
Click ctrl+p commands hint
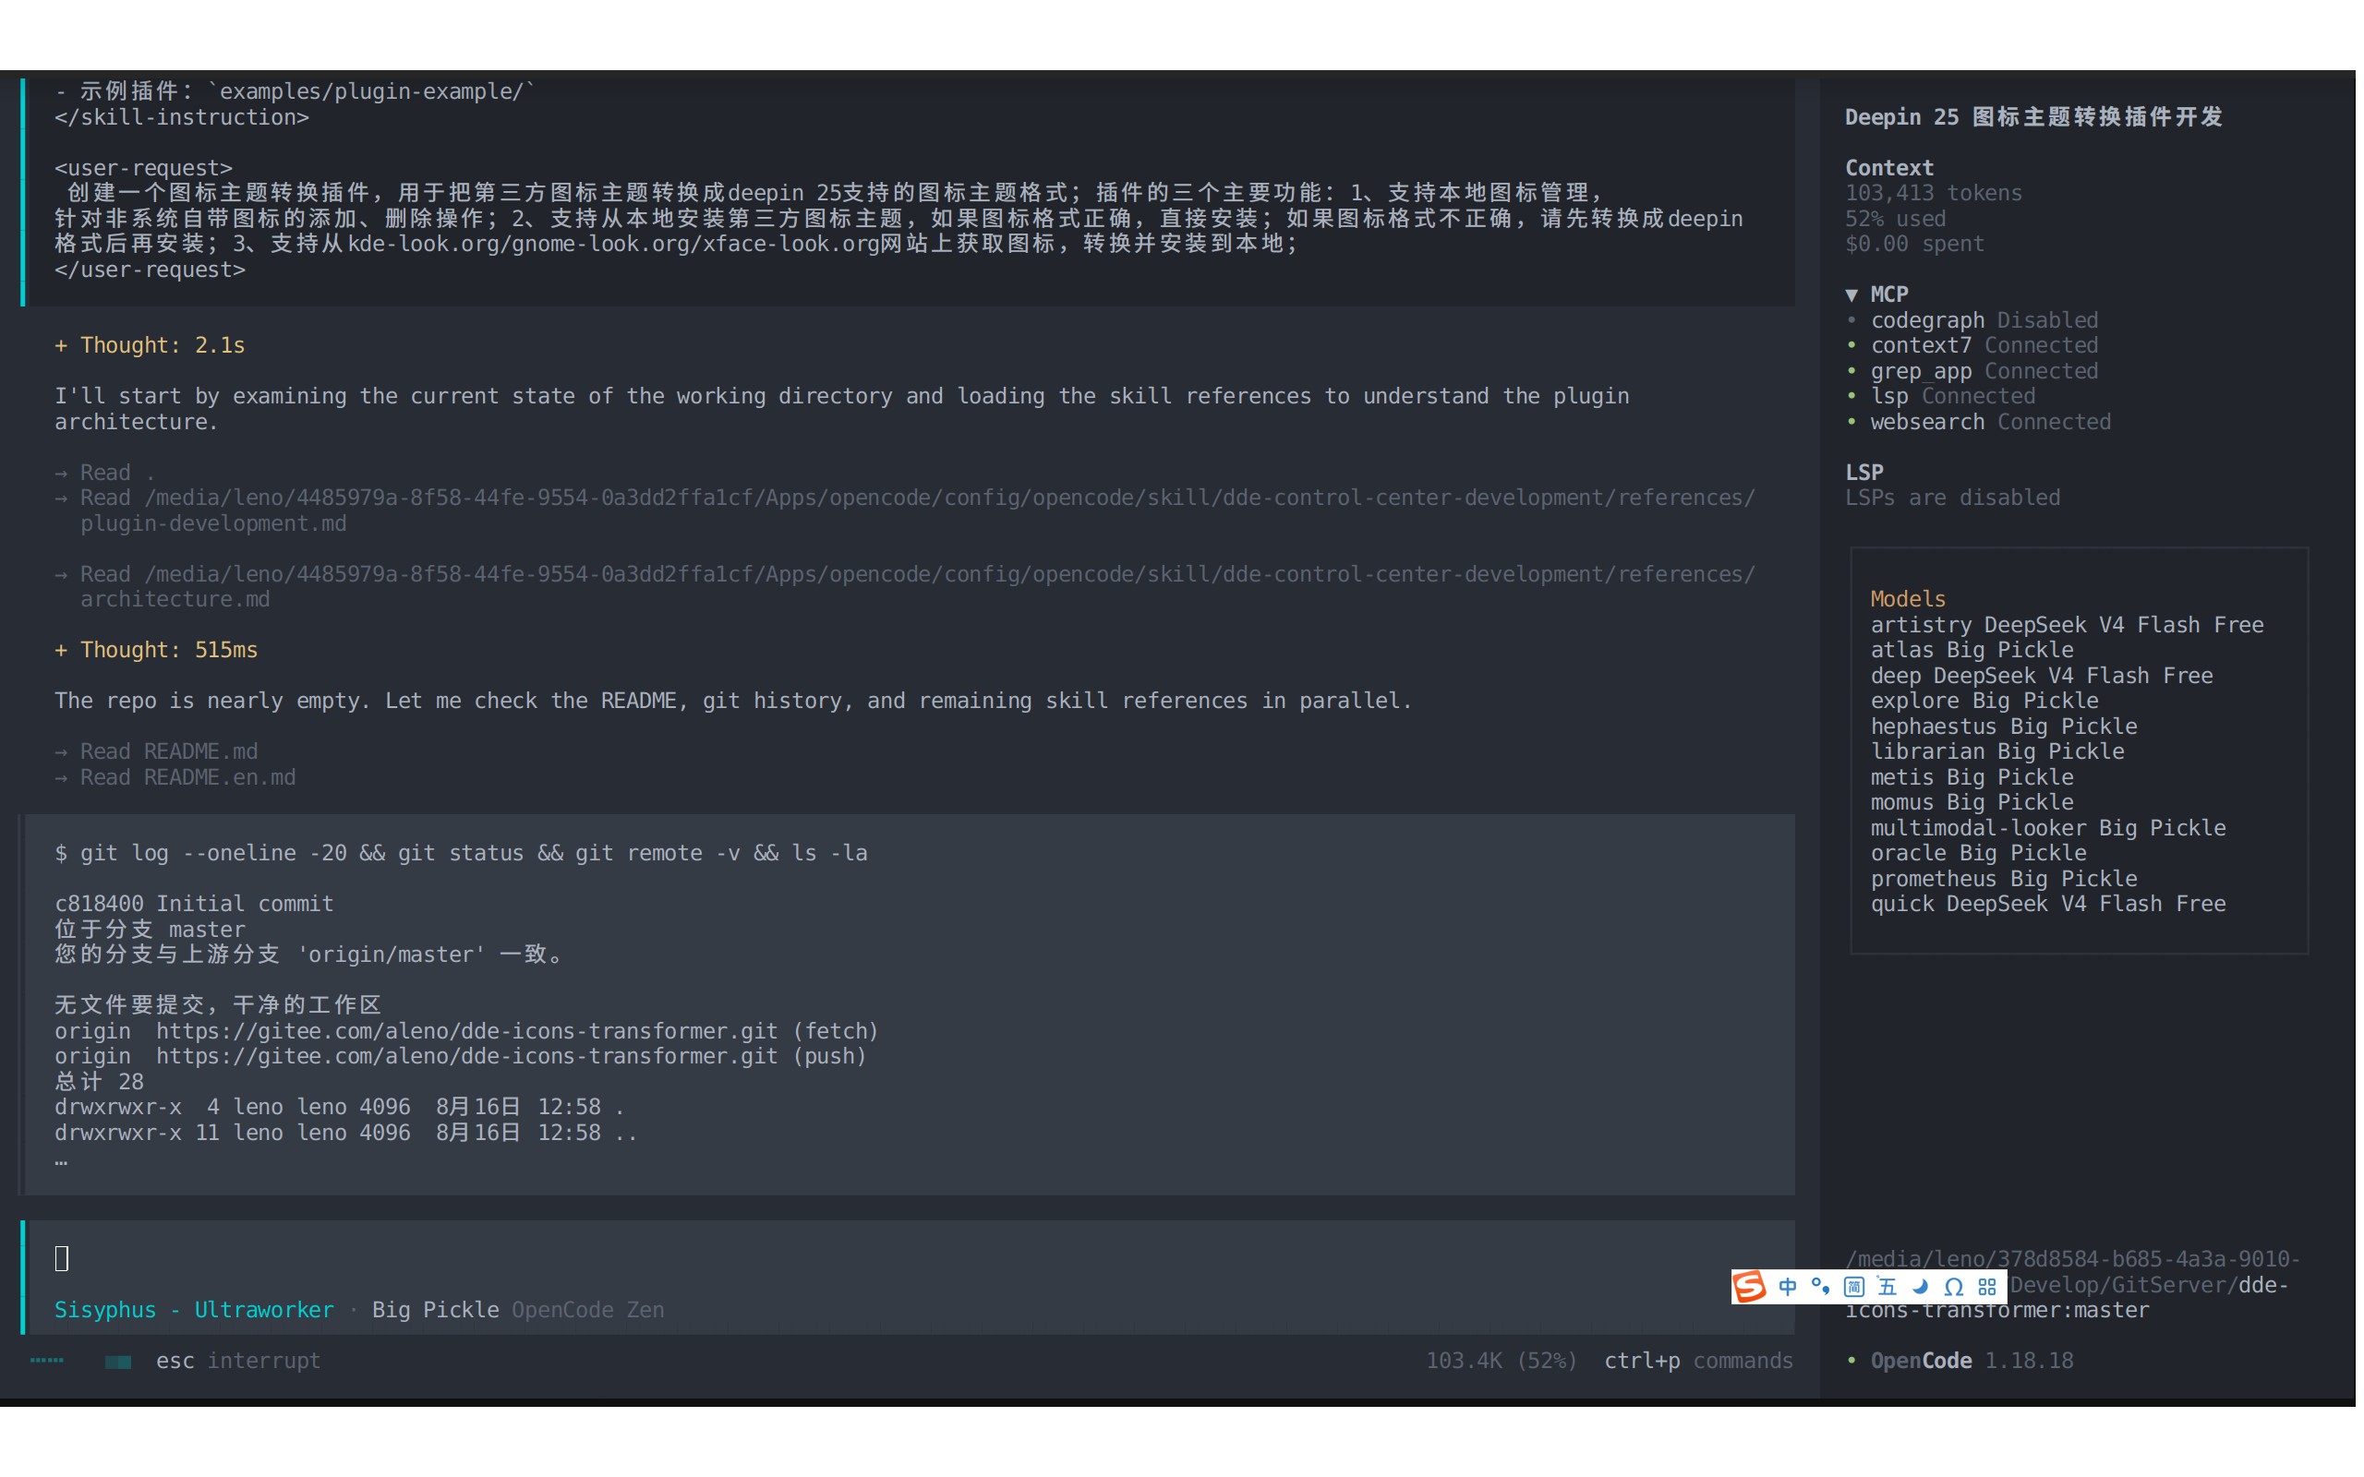point(1698,1362)
